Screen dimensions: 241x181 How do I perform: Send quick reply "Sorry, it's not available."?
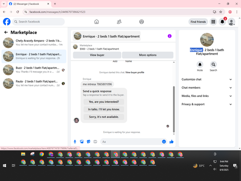[x=104, y=117]
